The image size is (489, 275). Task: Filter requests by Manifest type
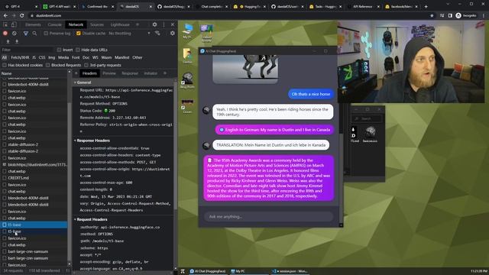click(x=122, y=58)
